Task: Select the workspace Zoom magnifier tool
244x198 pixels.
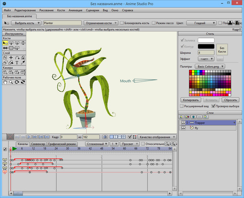Action: [11, 82]
